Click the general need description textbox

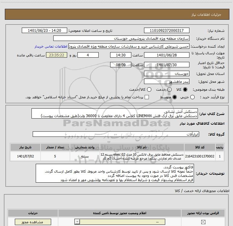pyautogui.click(x=115, y=114)
